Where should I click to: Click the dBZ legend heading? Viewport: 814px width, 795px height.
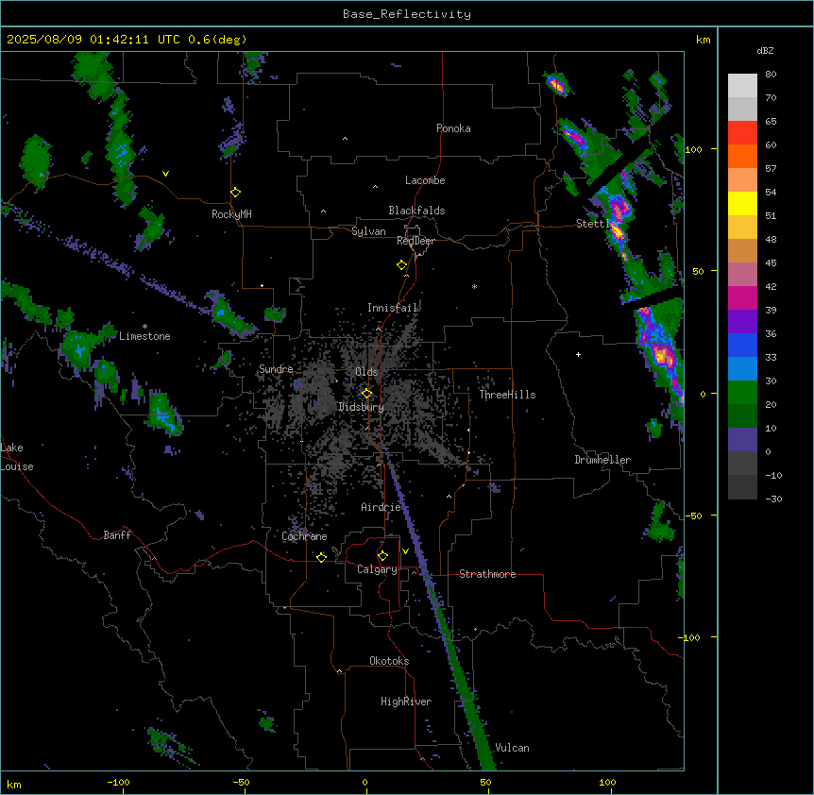click(x=765, y=50)
